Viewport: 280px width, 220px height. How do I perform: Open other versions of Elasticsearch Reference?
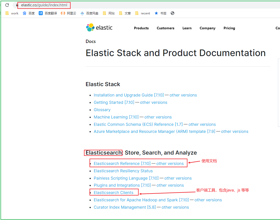170,163
